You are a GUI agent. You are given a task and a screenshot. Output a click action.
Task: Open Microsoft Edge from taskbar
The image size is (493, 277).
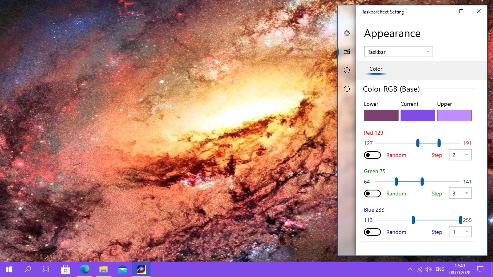pyautogui.click(x=85, y=269)
